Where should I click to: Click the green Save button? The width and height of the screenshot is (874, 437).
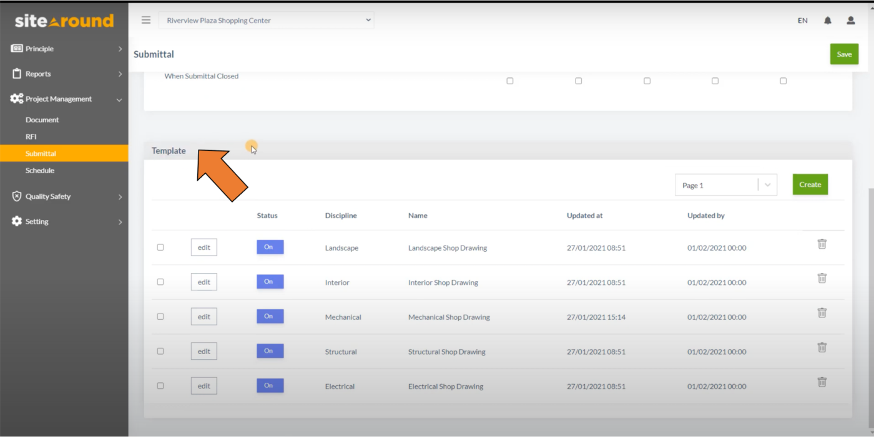tap(844, 54)
